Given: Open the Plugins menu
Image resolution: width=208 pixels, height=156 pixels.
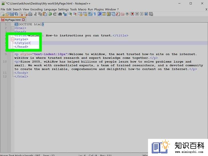Looking at the screenshot, I should point(99,9).
